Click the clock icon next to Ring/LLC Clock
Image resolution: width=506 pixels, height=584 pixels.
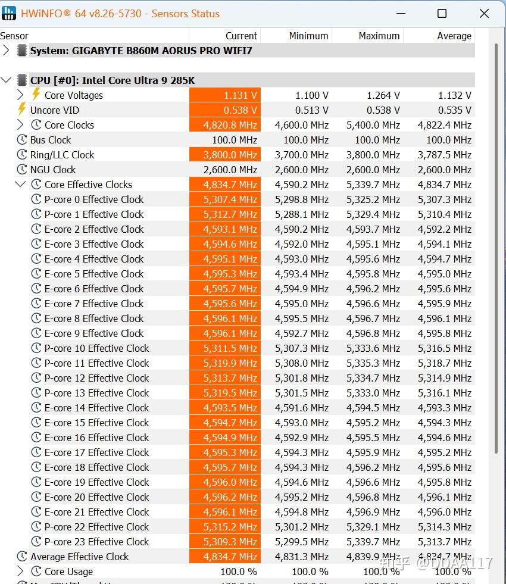22,155
